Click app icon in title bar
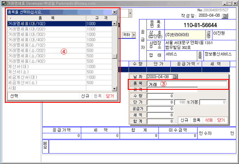 [4, 3]
